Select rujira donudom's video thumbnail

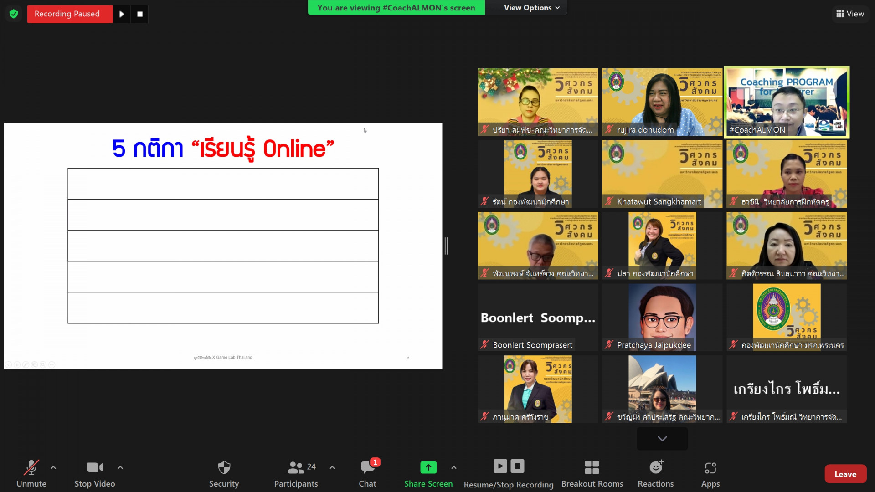click(662, 102)
